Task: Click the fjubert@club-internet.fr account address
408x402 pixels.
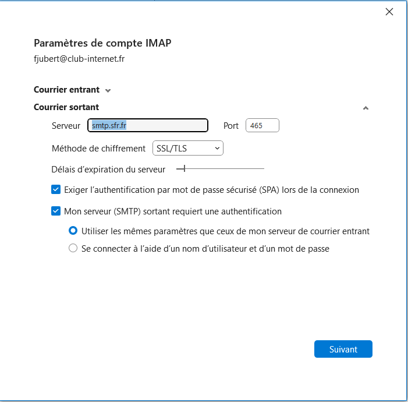Action: [x=79, y=59]
